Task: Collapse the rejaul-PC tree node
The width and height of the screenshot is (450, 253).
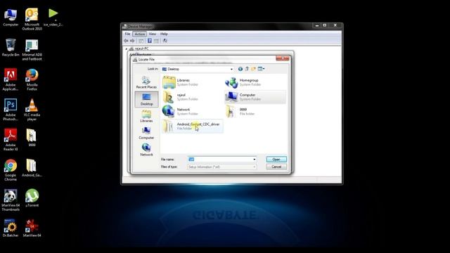Action: (127, 48)
